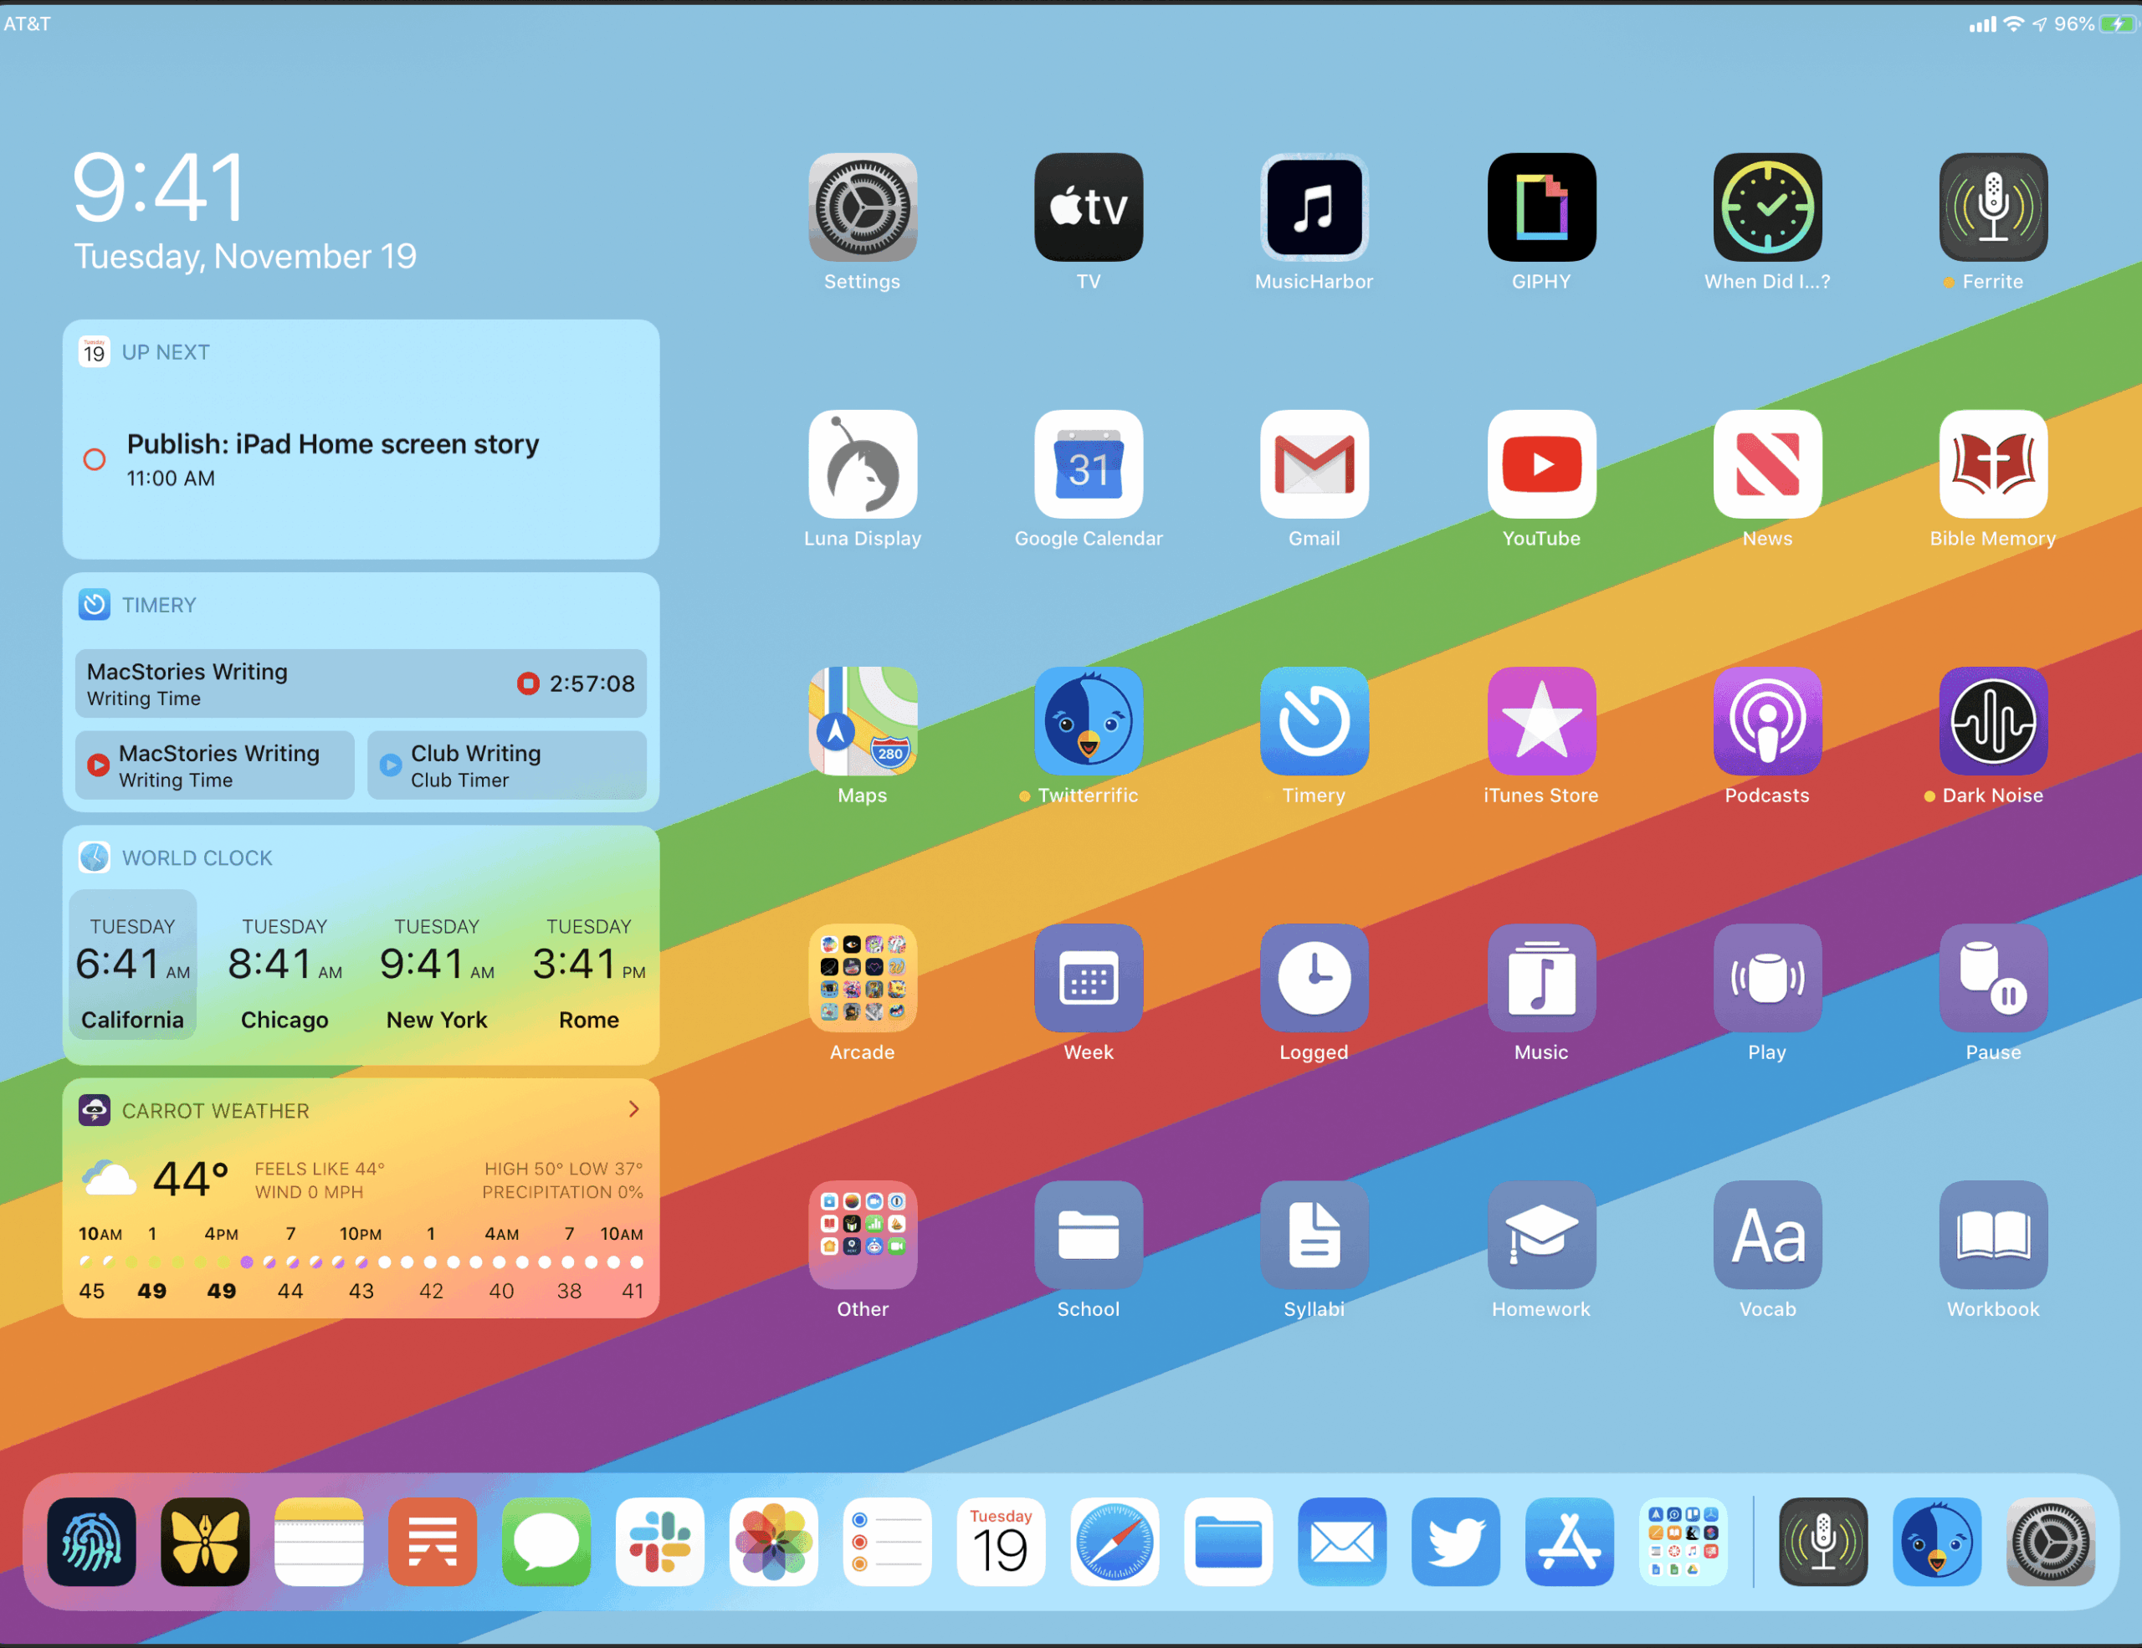Tap the Pause shortcut button
Screen dimensions: 2142x1648
click(x=1992, y=977)
